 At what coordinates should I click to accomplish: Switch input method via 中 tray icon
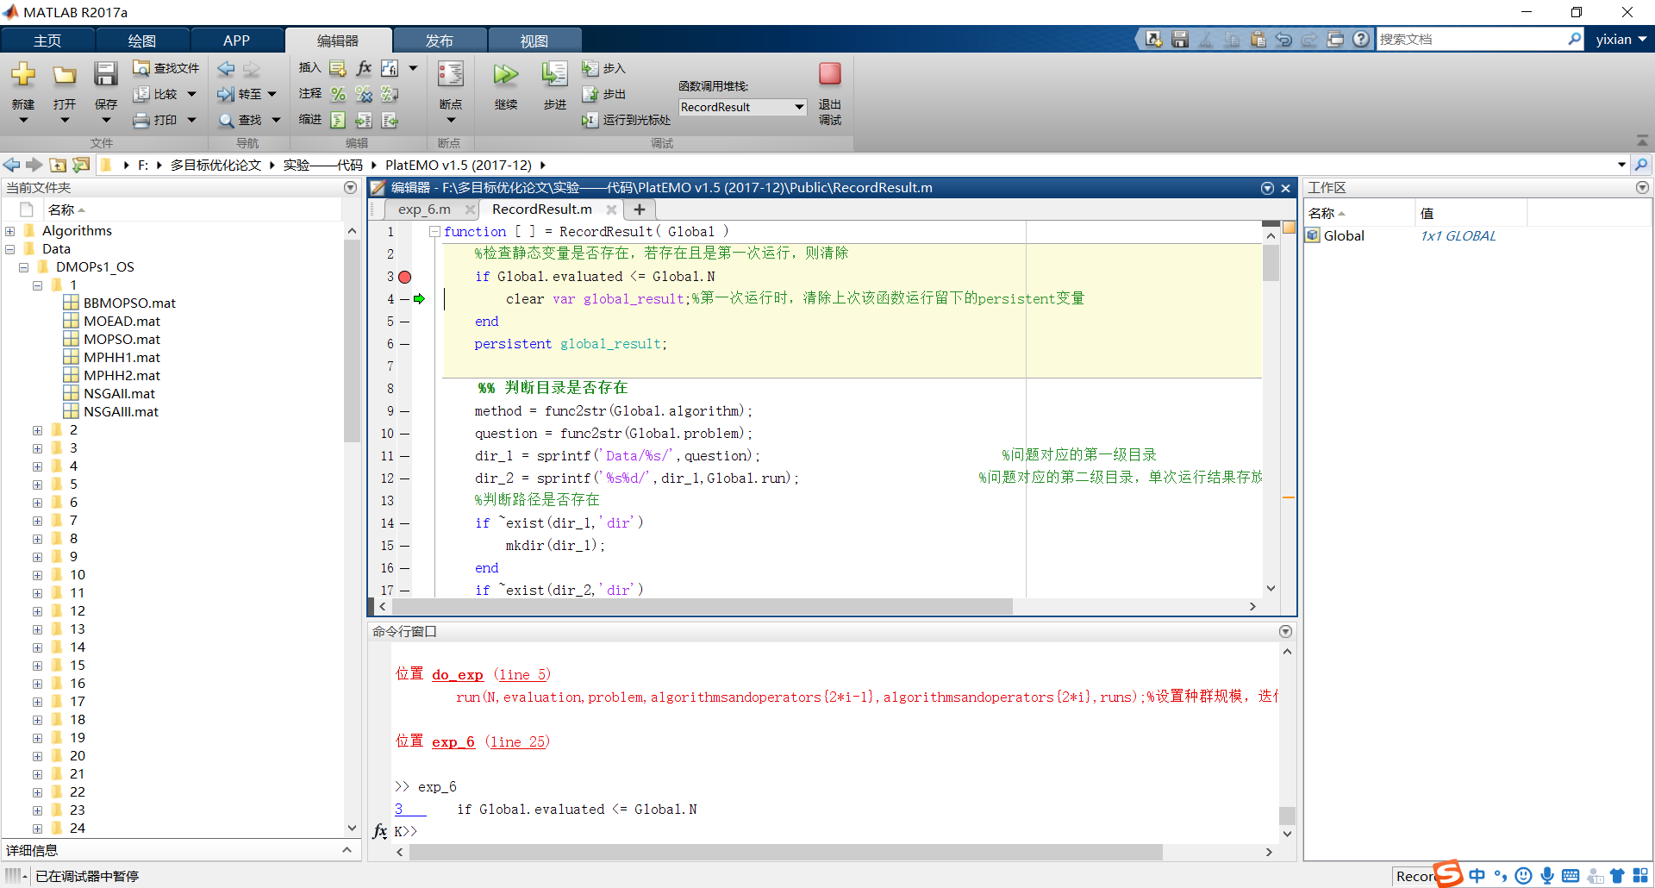tap(1477, 875)
